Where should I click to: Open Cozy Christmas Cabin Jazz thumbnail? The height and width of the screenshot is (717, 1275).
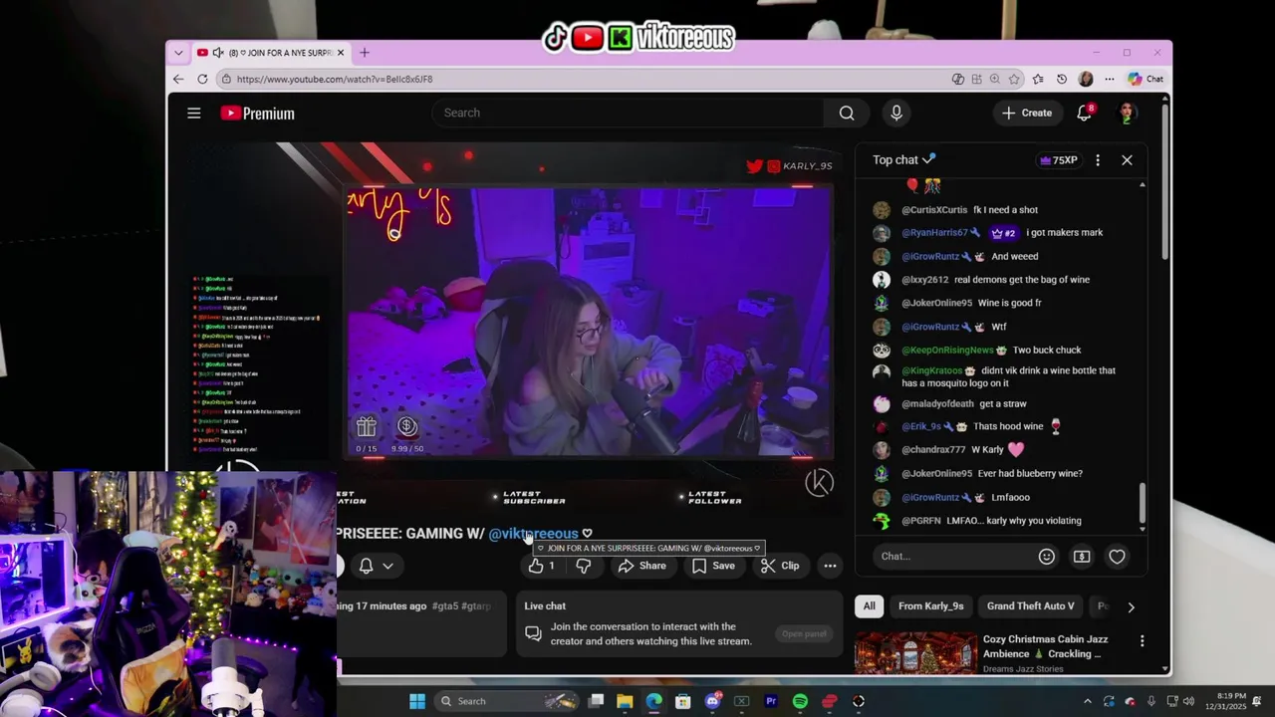tap(916, 653)
